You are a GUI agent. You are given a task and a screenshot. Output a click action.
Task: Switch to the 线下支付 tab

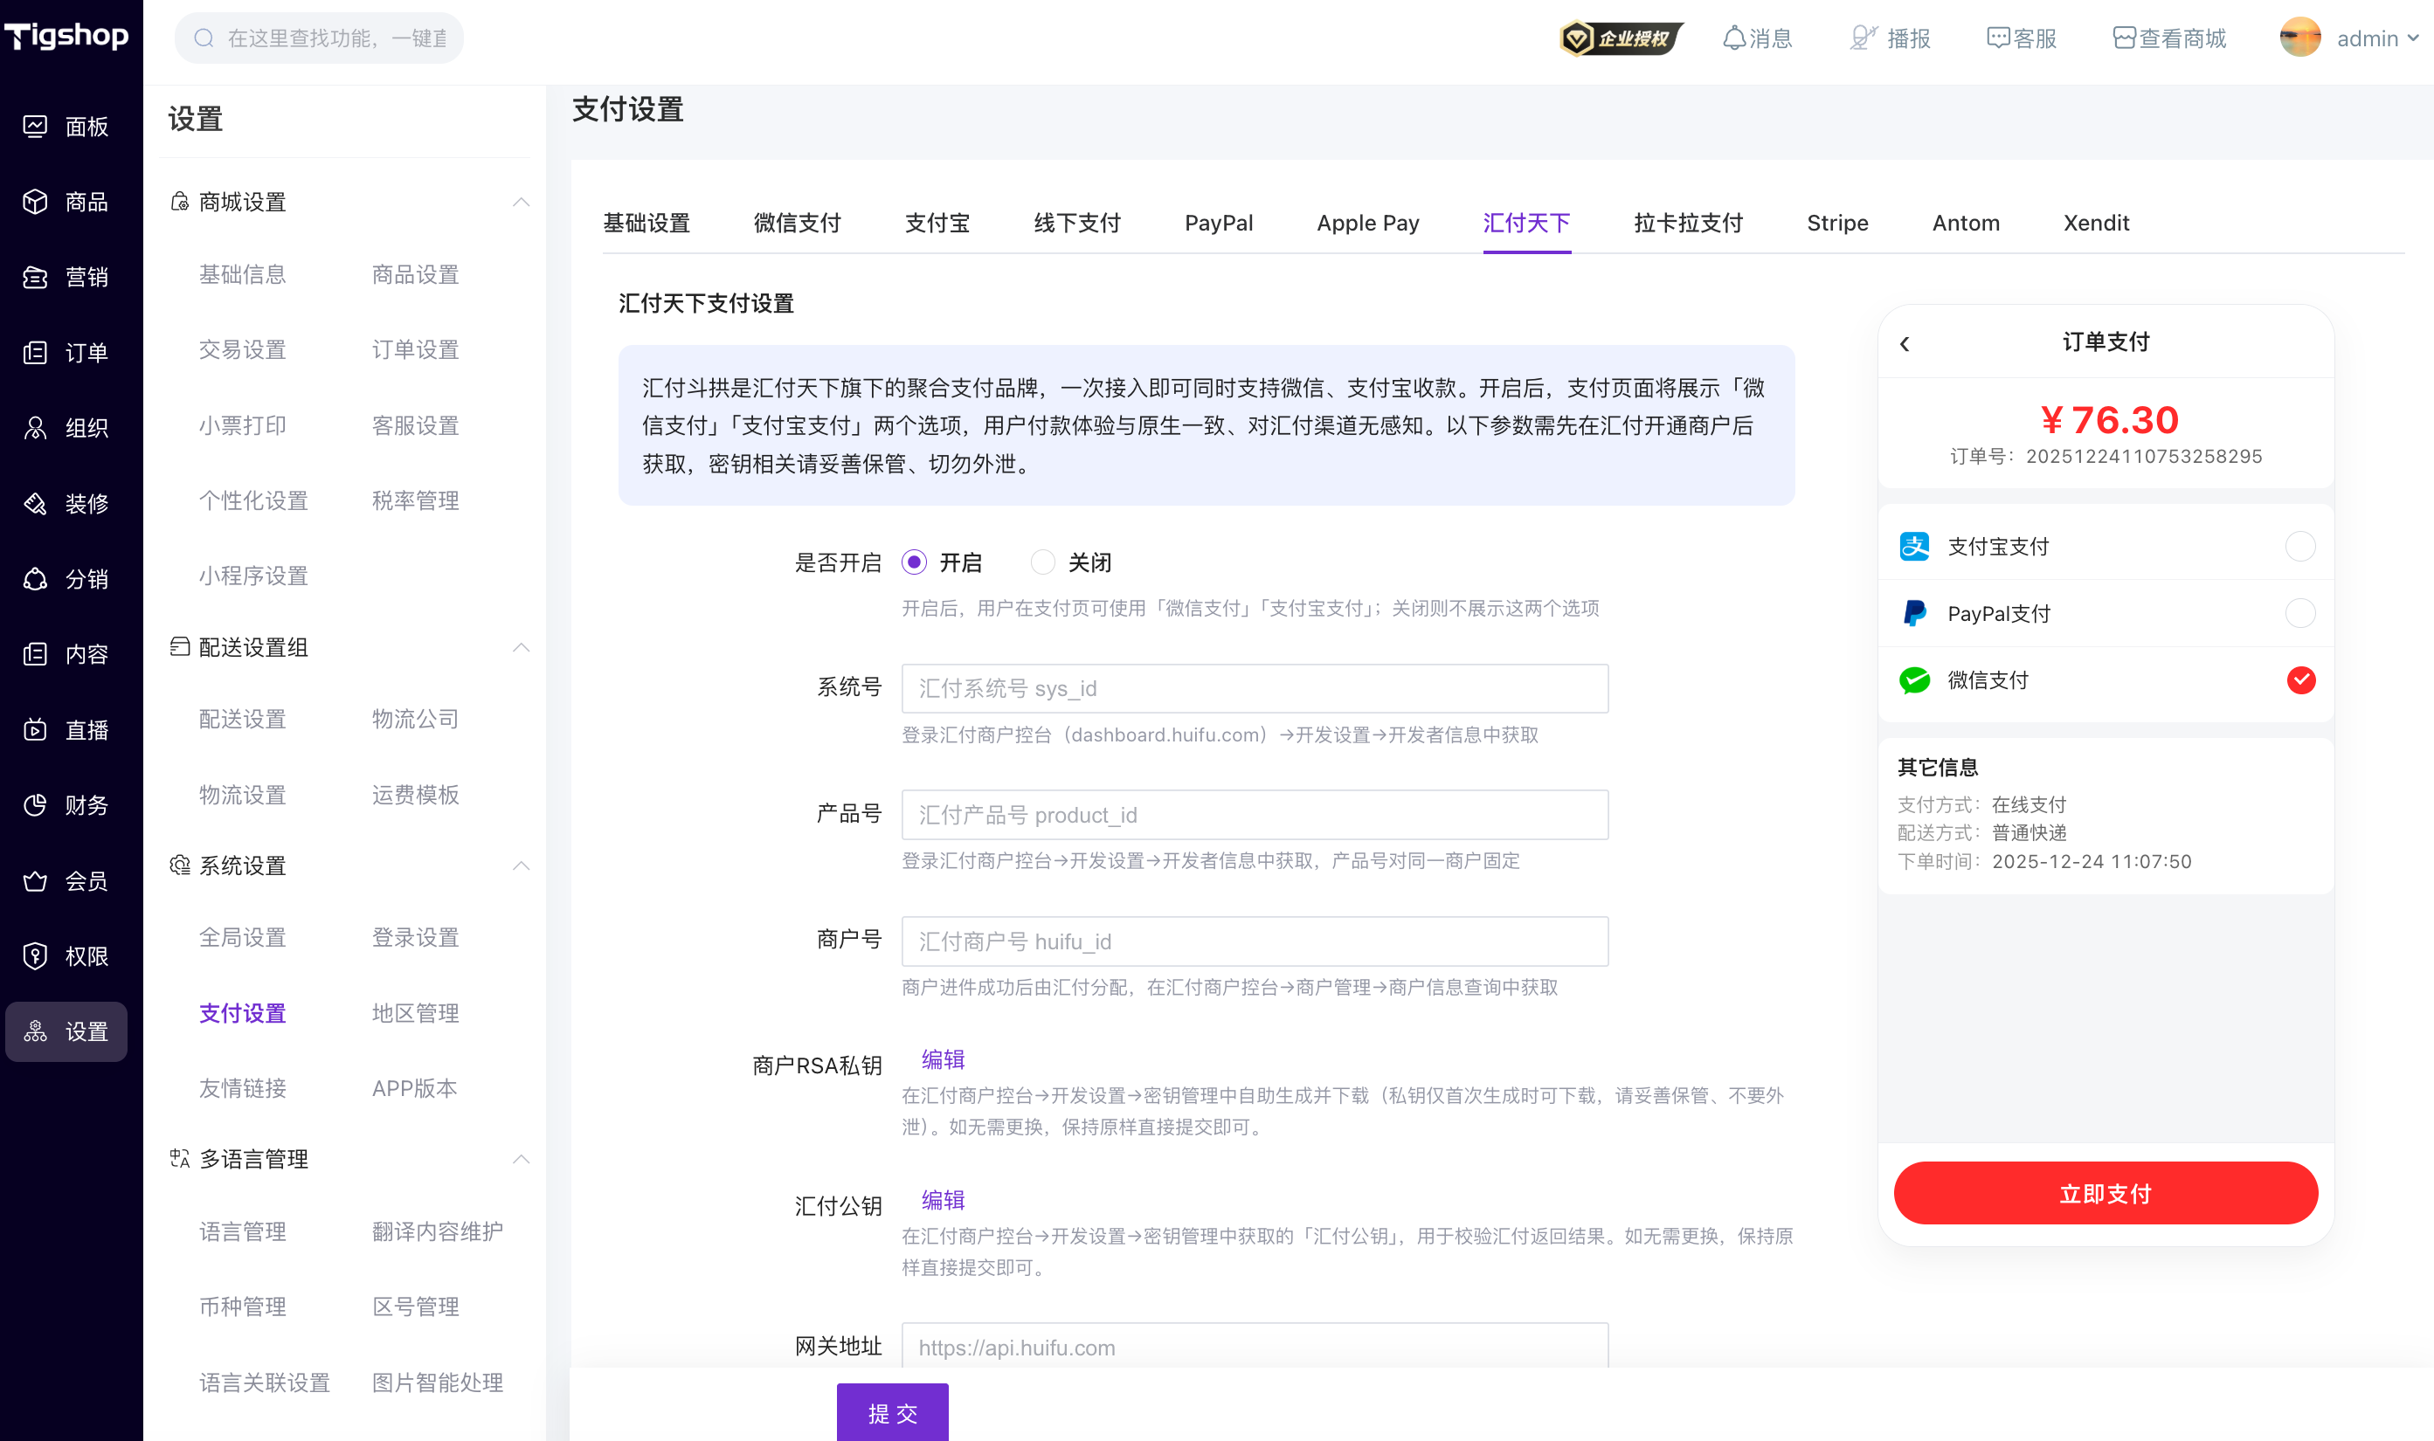(x=1076, y=223)
